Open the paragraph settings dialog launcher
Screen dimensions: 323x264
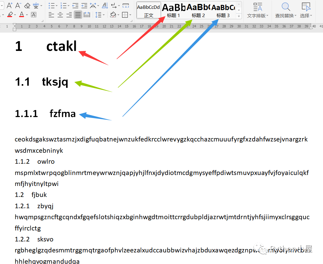point(132,21)
